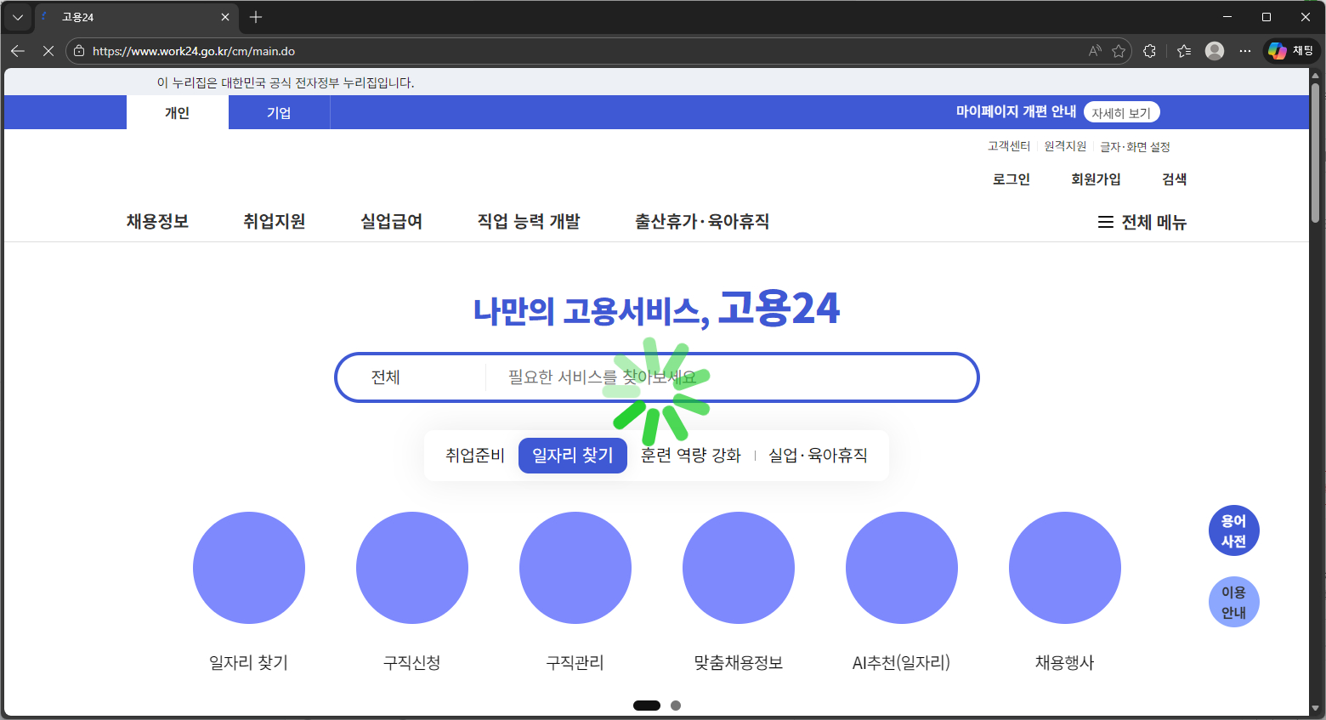Open the browser profile avatar icon
Viewport: 1326px width, 720px height.
pyautogui.click(x=1215, y=51)
